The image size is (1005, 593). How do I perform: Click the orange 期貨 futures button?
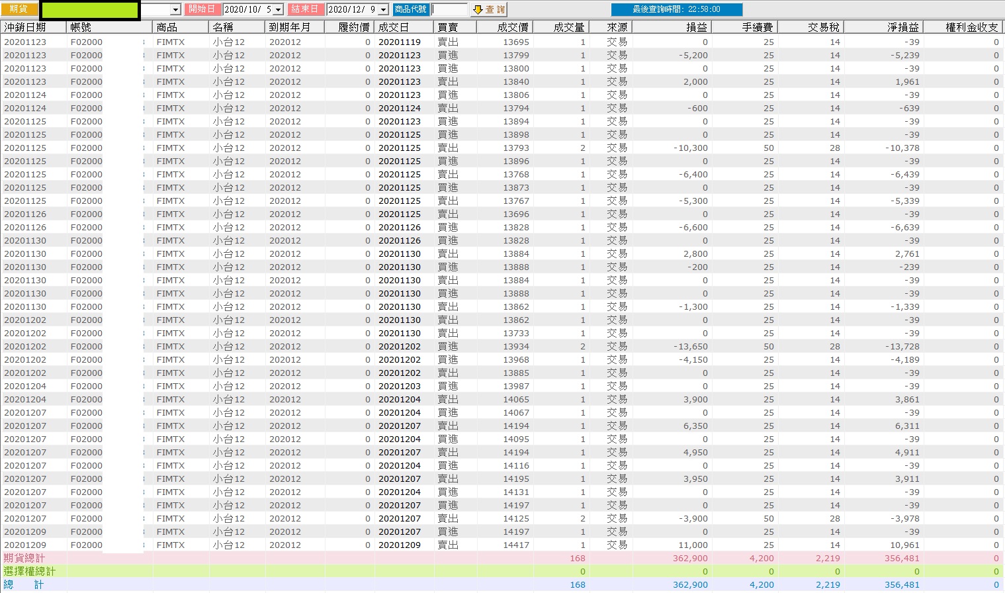point(19,9)
